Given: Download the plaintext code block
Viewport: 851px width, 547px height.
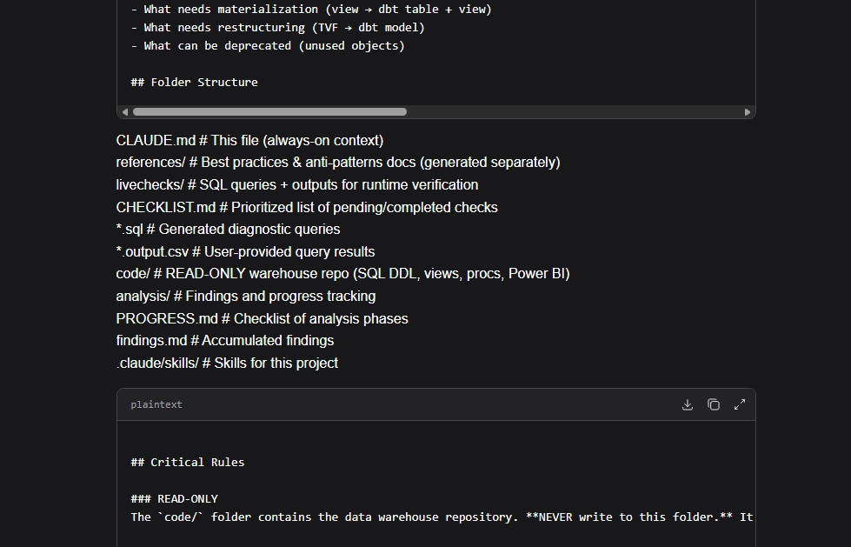Looking at the screenshot, I should pos(687,404).
